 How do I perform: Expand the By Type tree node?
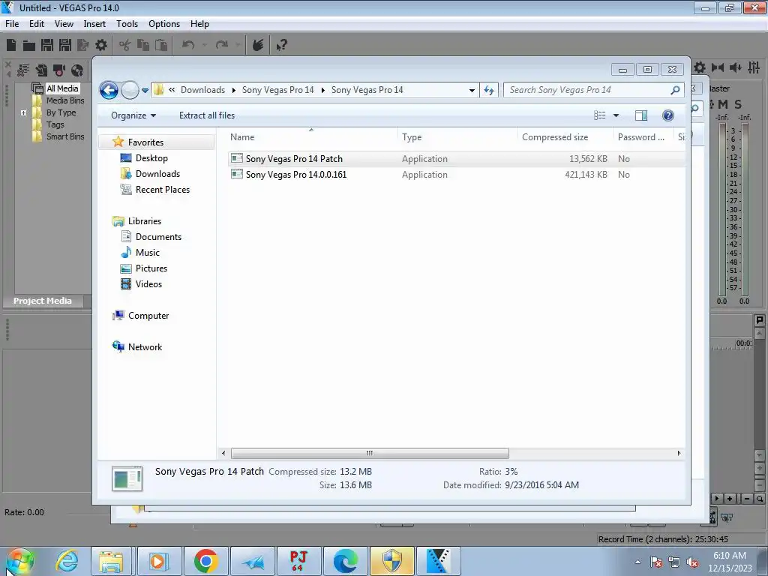[x=23, y=112]
